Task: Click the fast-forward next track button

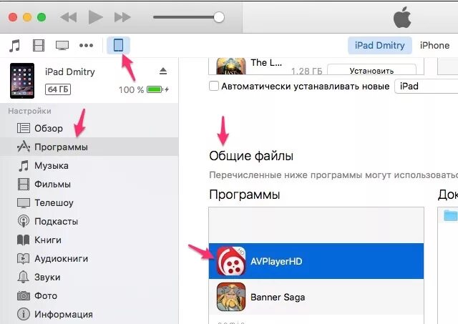Action: [122, 17]
